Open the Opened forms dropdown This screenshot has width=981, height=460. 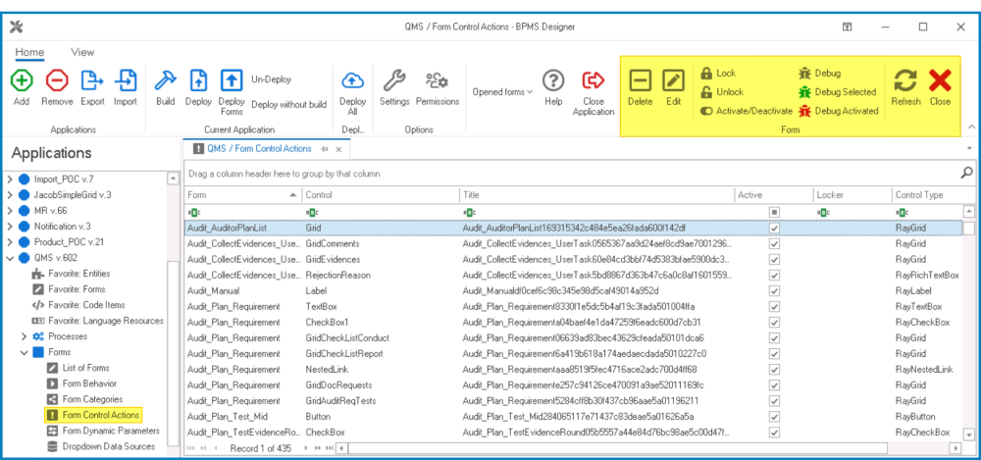pos(502,92)
